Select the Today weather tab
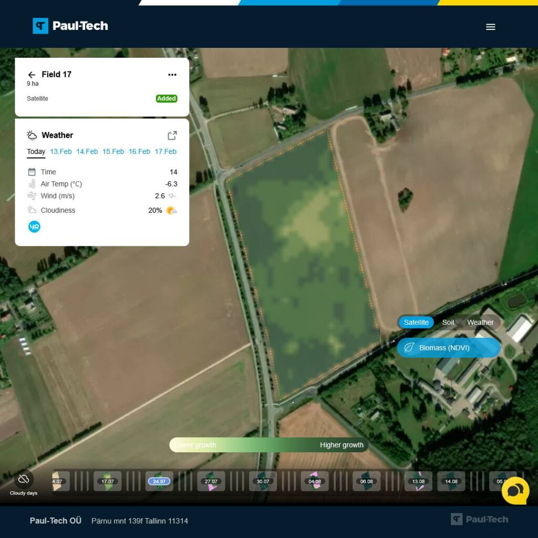 coord(36,151)
